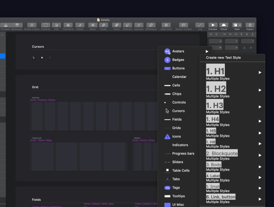Click the Preview play icon in toolbar
This screenshot has height=207, width=274.
(x=213, y=25)
